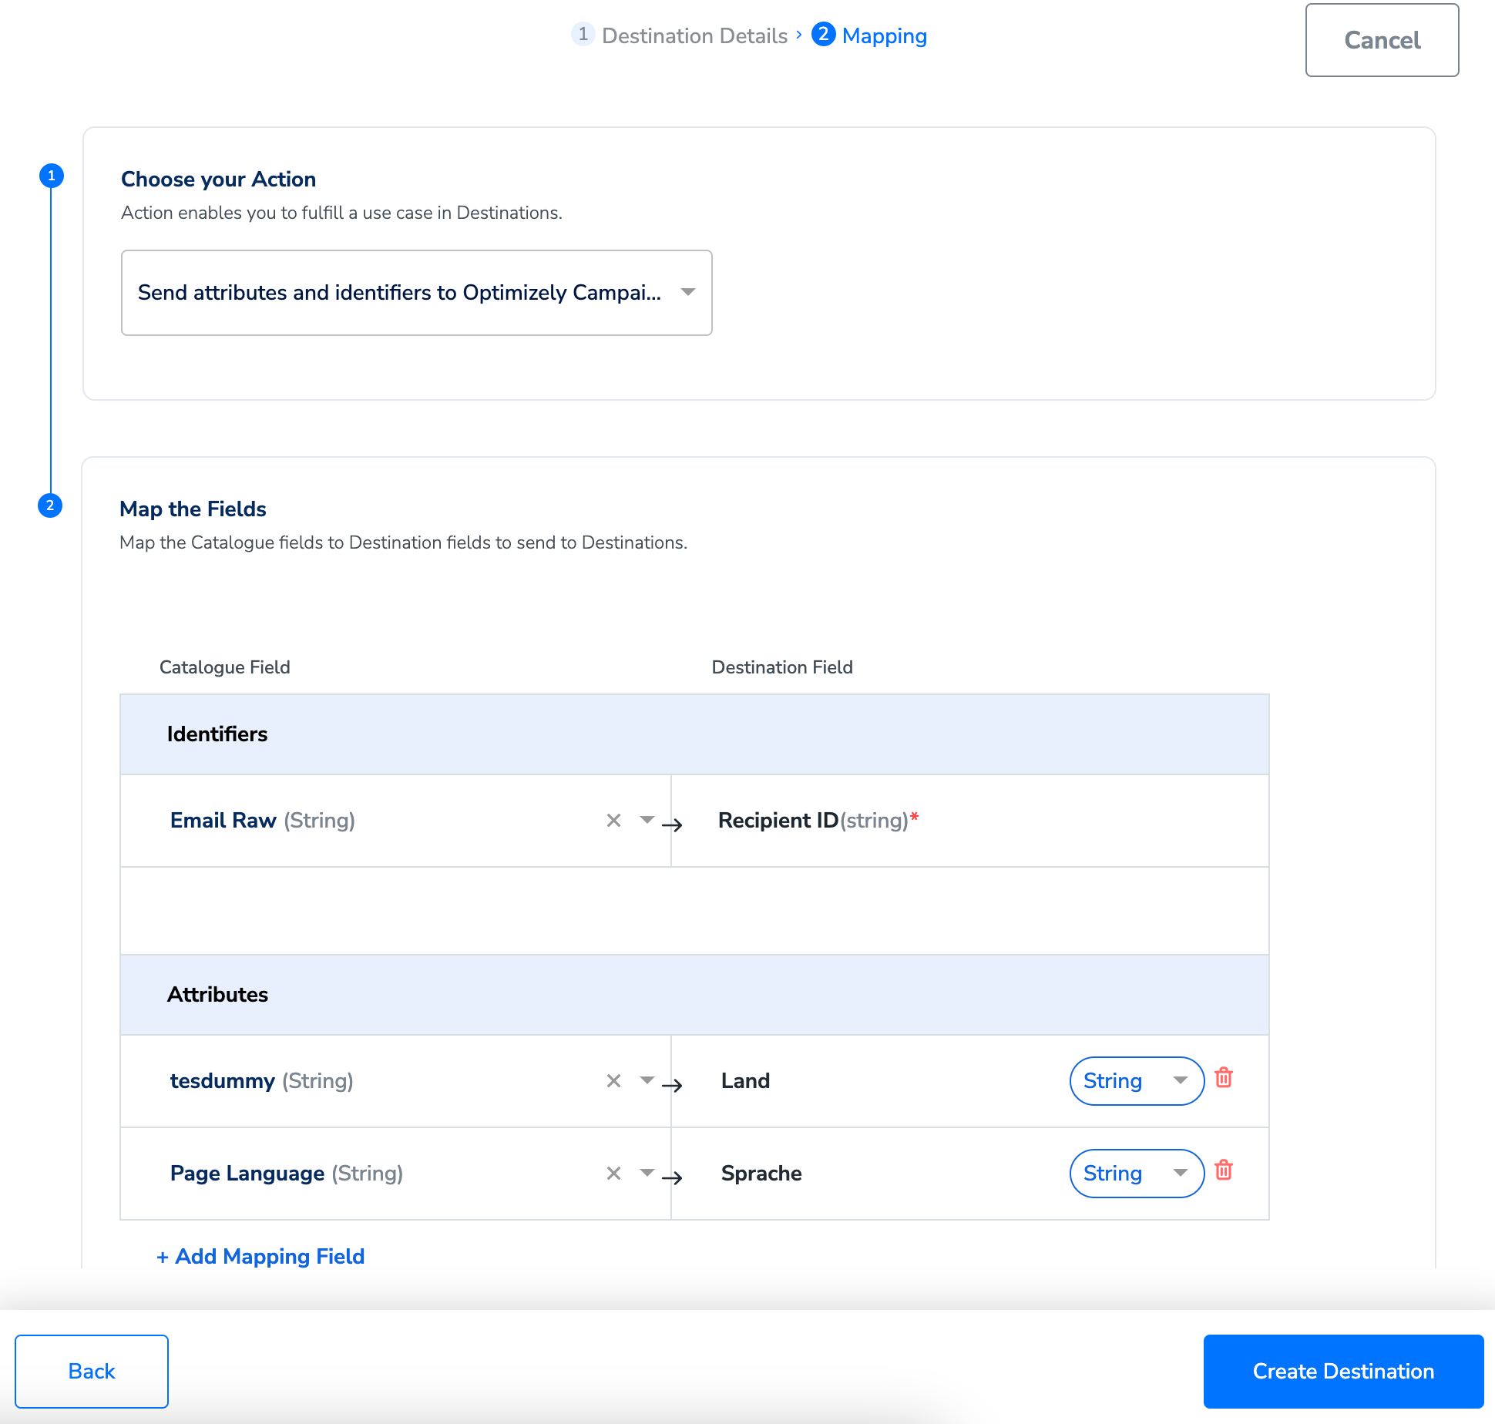Click the Mapping step number icon
This screenshot has height=1424, width=1495.
coord(823,35)
